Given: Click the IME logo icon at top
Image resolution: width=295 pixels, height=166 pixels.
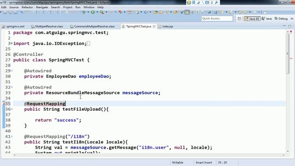Looking at the screenshot, I should coord(189,2).
